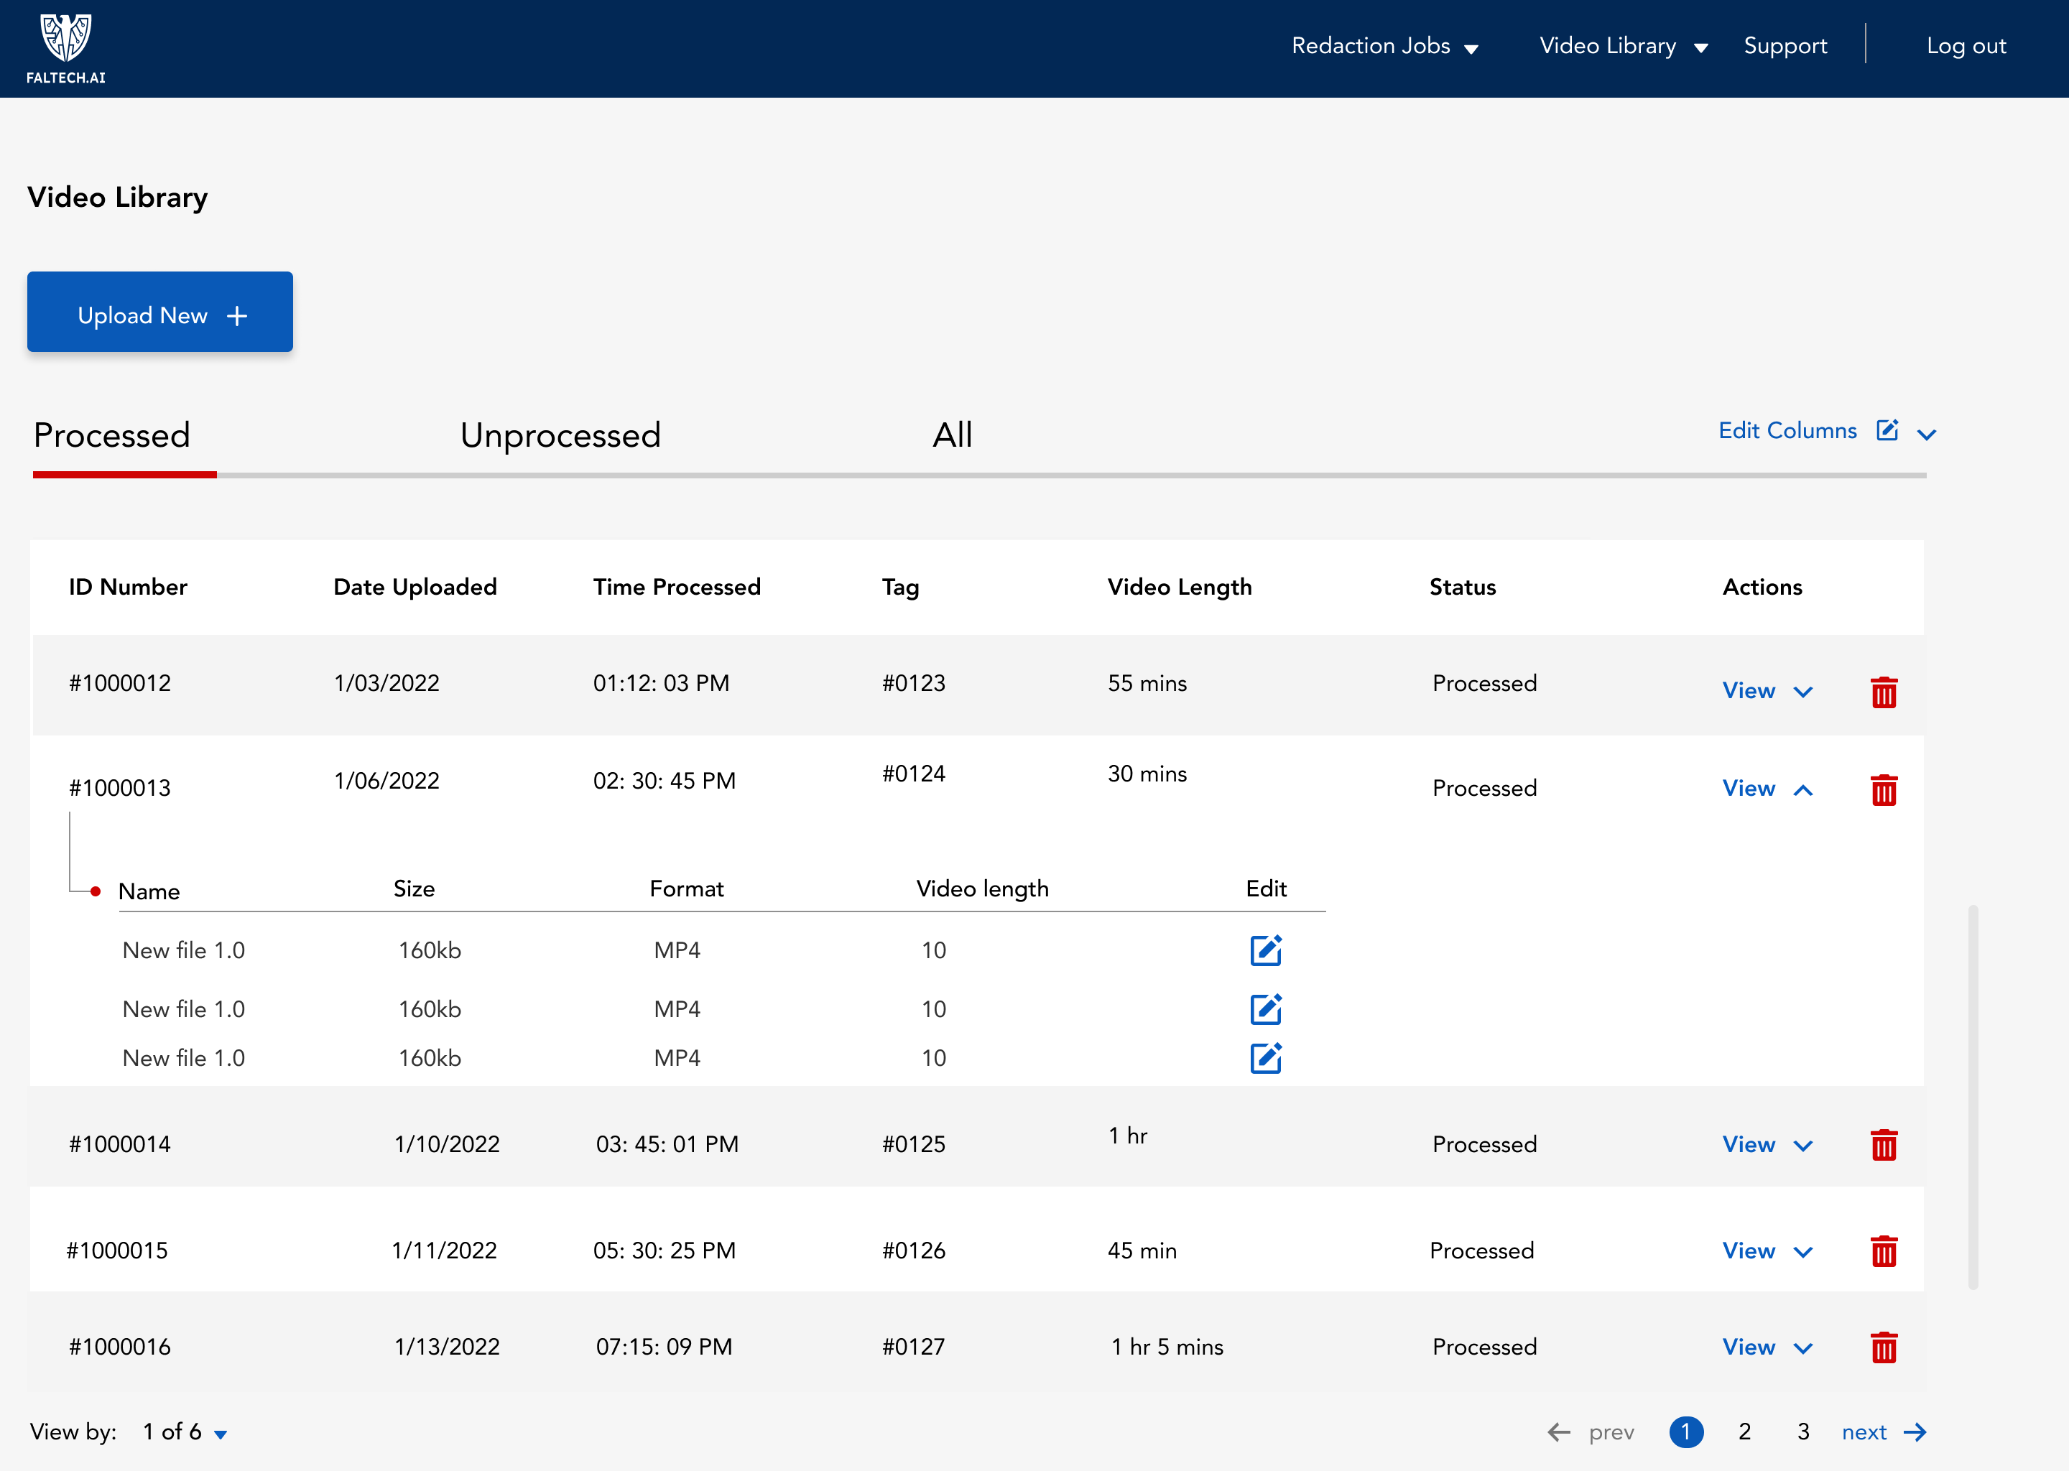The image size is (2069, 1471).
Task: Click Upload New button
Action: (x=159, y=312)
